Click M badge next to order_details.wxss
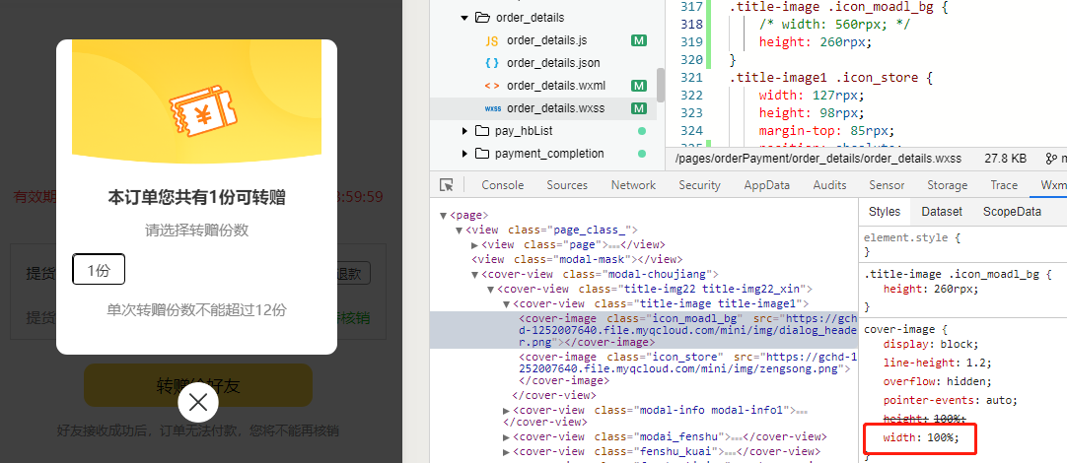Image resolution: width=1067 pixels, height=463 pixels. click(638, 108)
